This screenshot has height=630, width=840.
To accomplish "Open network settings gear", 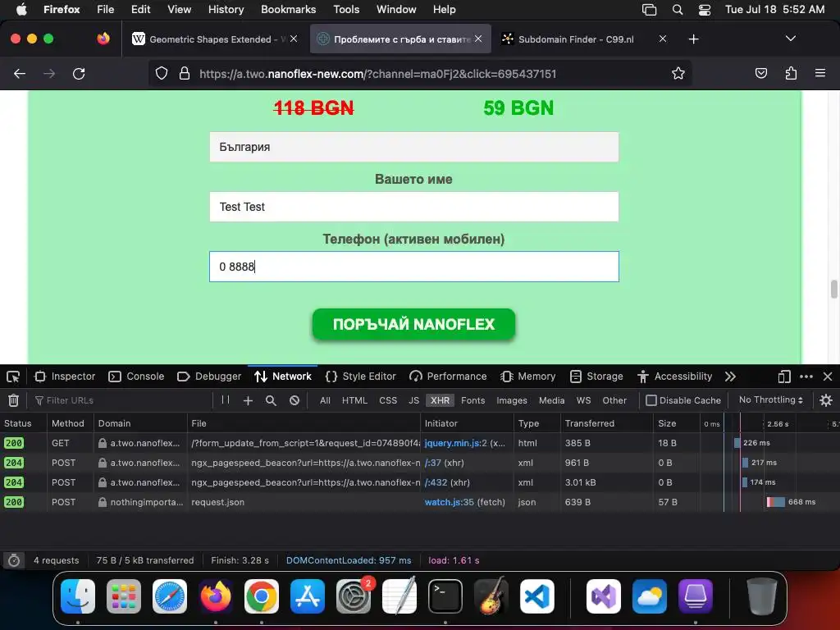I will (x=826, y=400).
